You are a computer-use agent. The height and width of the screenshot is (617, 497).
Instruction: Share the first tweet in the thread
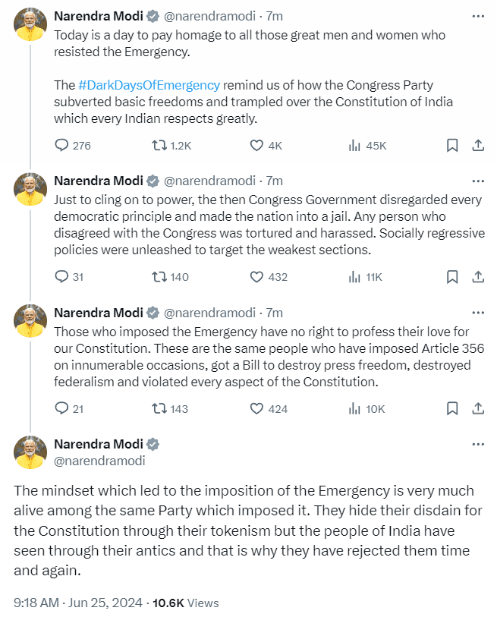[x=479, y=146]
